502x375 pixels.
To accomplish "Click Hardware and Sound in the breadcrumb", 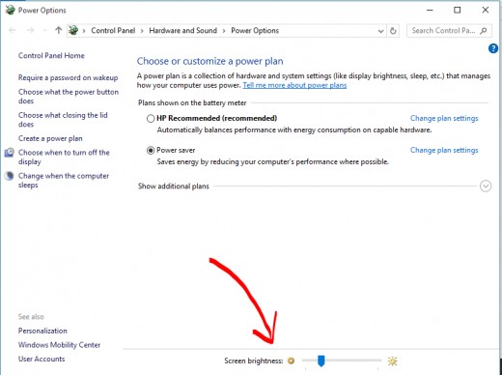I will click(x=182, y=31).
